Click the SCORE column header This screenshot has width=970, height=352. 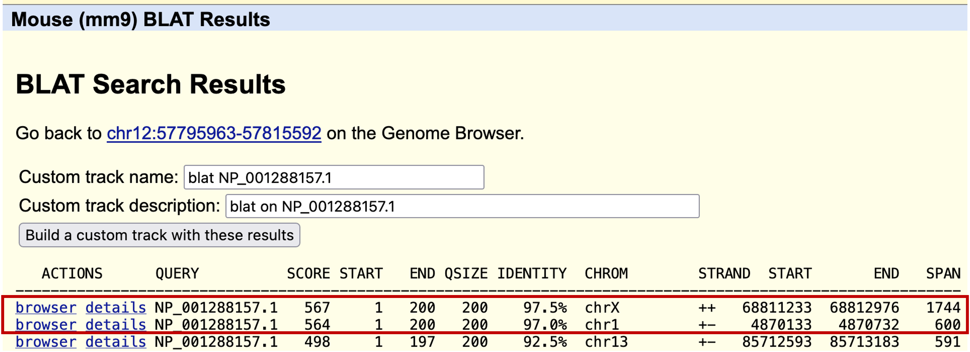tap(308, 273)
